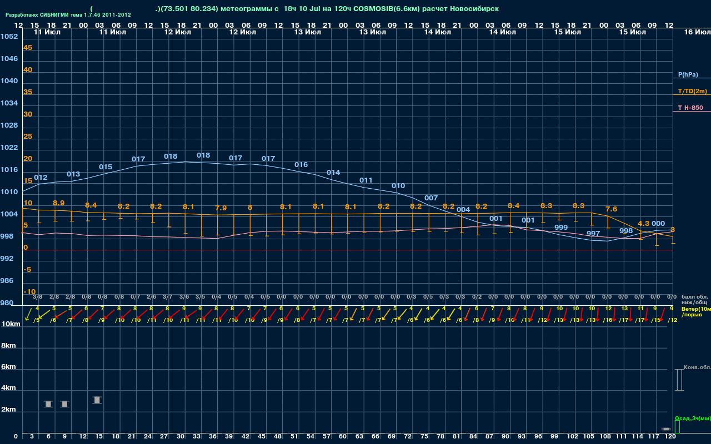Click the cloud layer symbol above hour 9

(64, 404)
